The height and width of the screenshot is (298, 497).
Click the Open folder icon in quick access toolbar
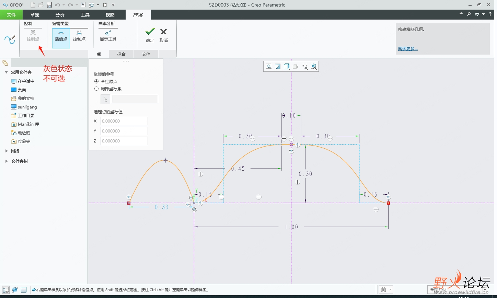41,5
